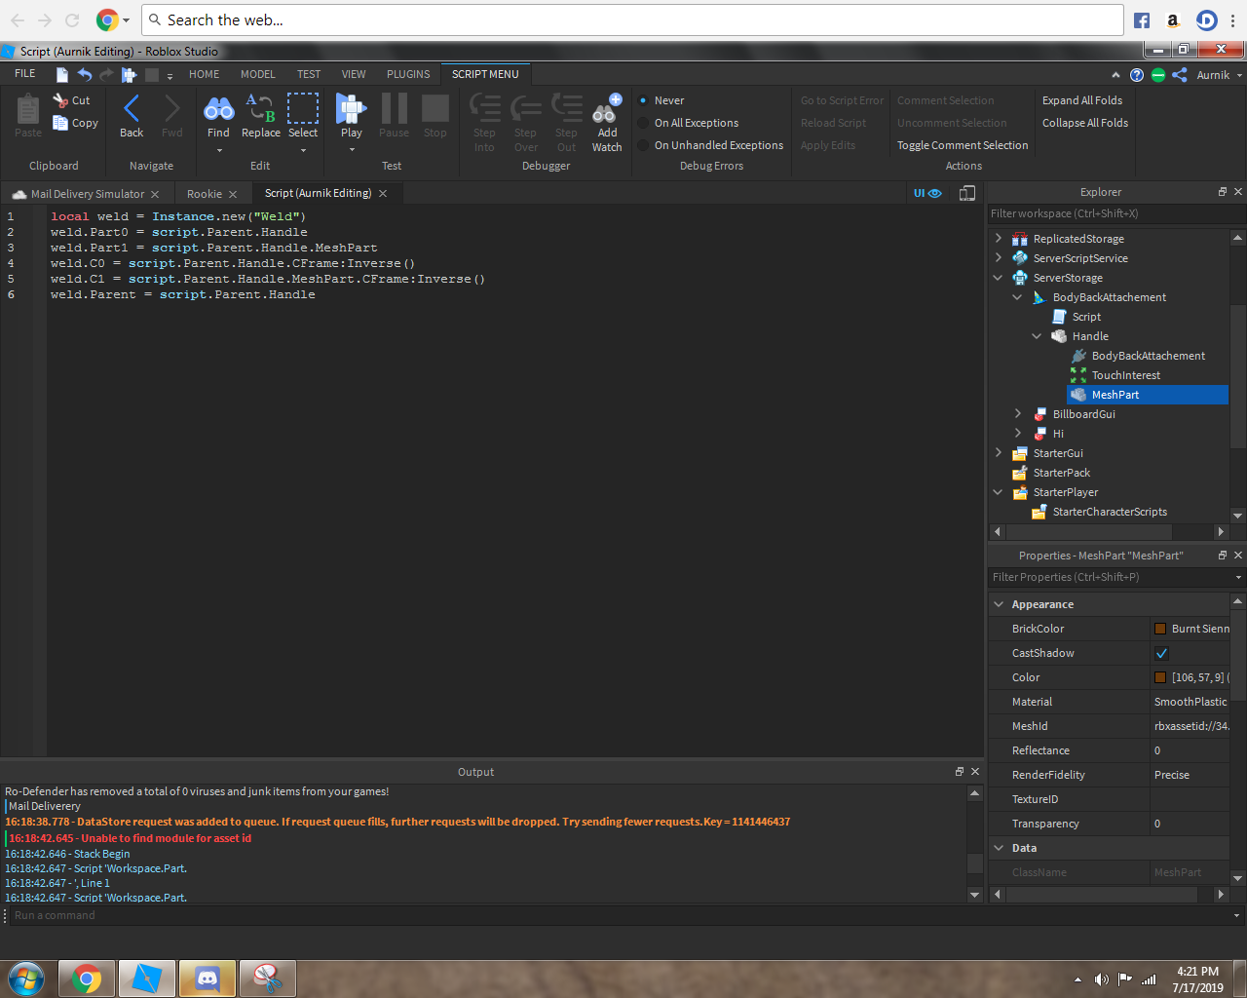Screen dimensions: 1247x998
Task: Toggle UI visibility with the eye icon
Action: (x=936, y=193)
